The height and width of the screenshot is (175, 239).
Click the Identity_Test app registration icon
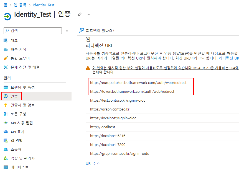click(7, 16)
